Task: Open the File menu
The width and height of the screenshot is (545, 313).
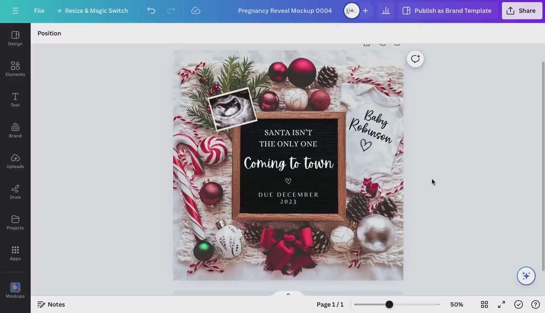Action: point(39,11)
